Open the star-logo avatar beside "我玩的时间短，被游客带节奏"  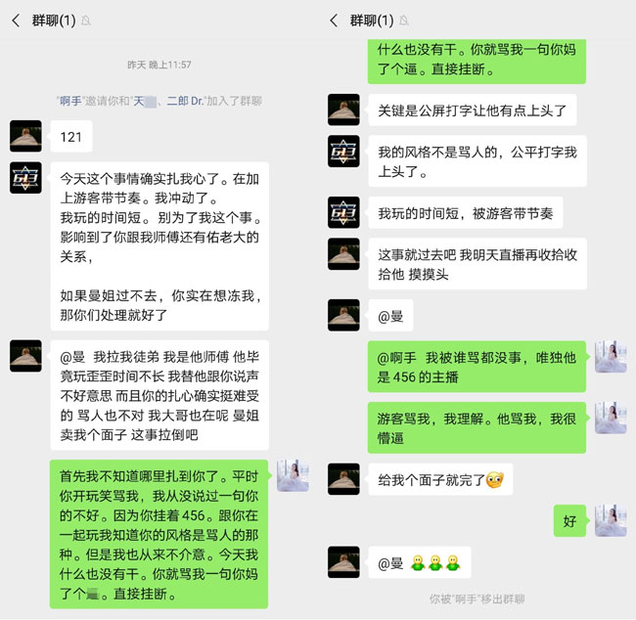point(343,212)
